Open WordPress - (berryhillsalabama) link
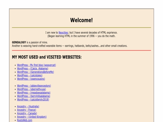163x122 pixels. coord(34,96)
